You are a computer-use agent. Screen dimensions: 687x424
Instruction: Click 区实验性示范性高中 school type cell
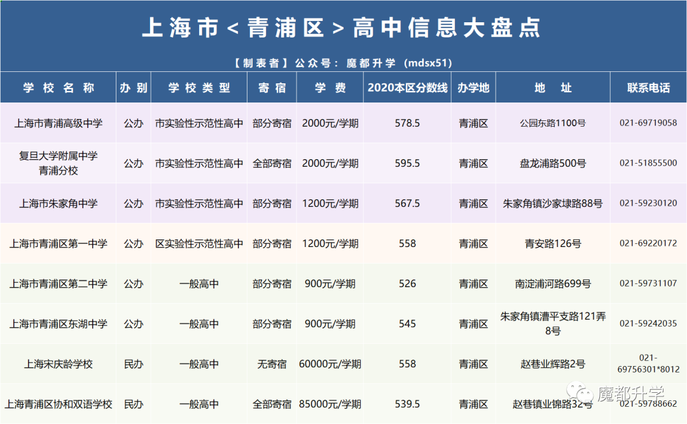[199, 244]
